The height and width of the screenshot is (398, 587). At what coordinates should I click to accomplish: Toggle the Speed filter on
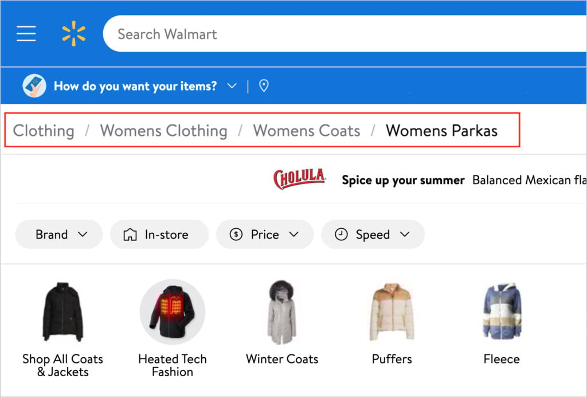point(373,234)
